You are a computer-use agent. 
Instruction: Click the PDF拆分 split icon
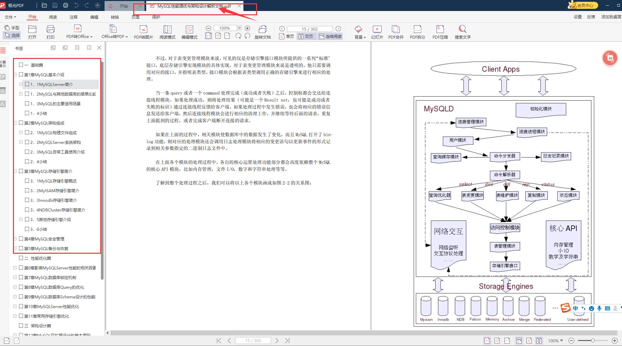coord(418,32)
